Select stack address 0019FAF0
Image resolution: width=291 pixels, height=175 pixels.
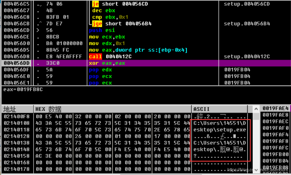click(x=275, y=128)
